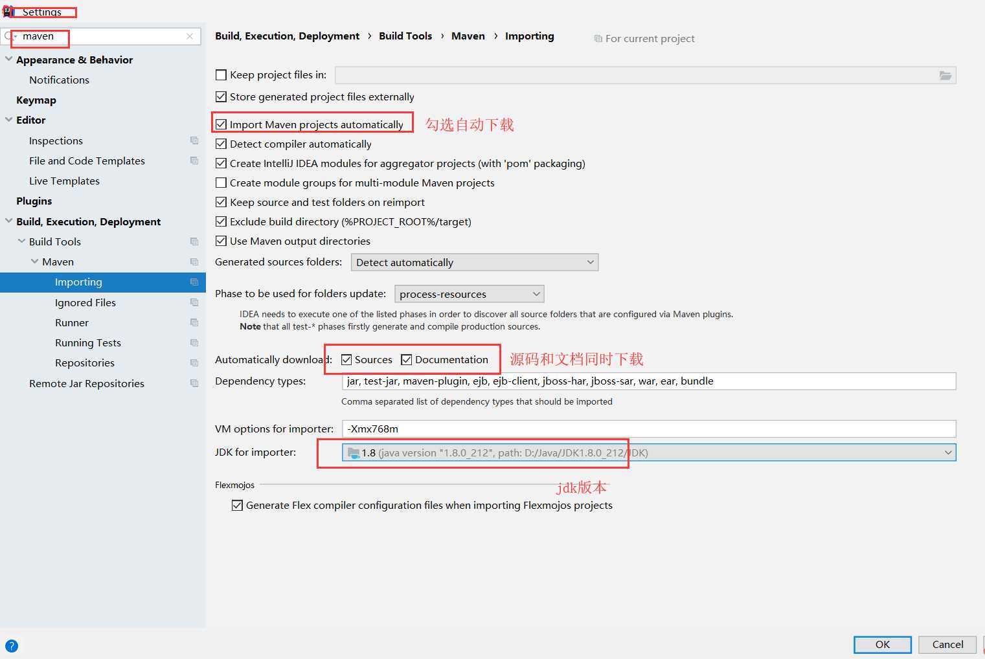Enable Create module groups for multi-module projects
Screen dimensions: 985x659
point(221,183)
